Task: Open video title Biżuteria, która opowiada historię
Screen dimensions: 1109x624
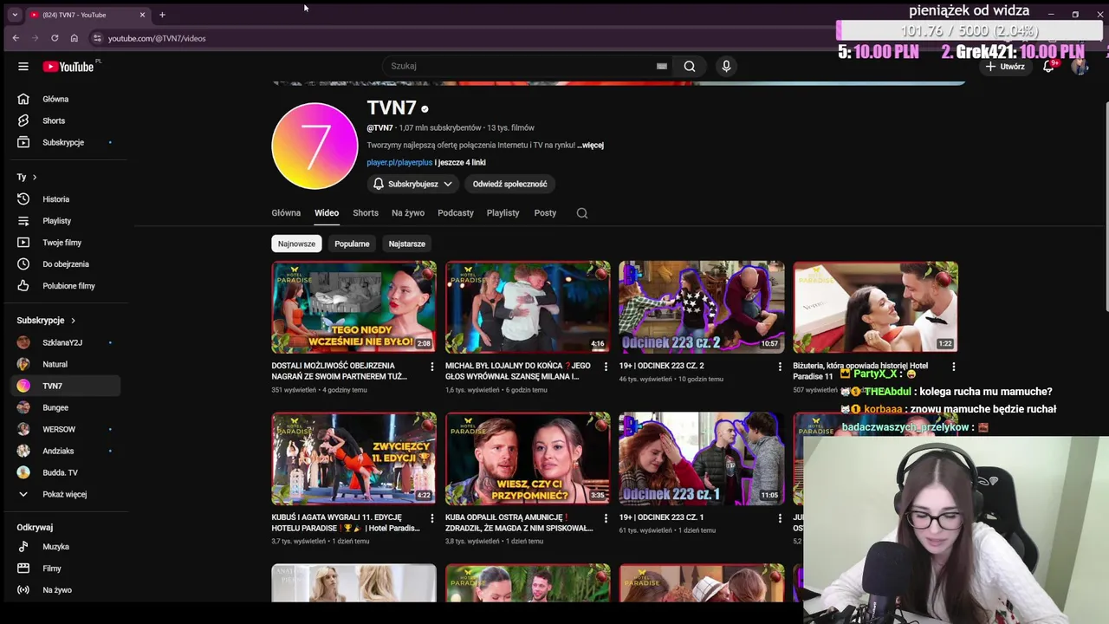Action: coord(860,371)
